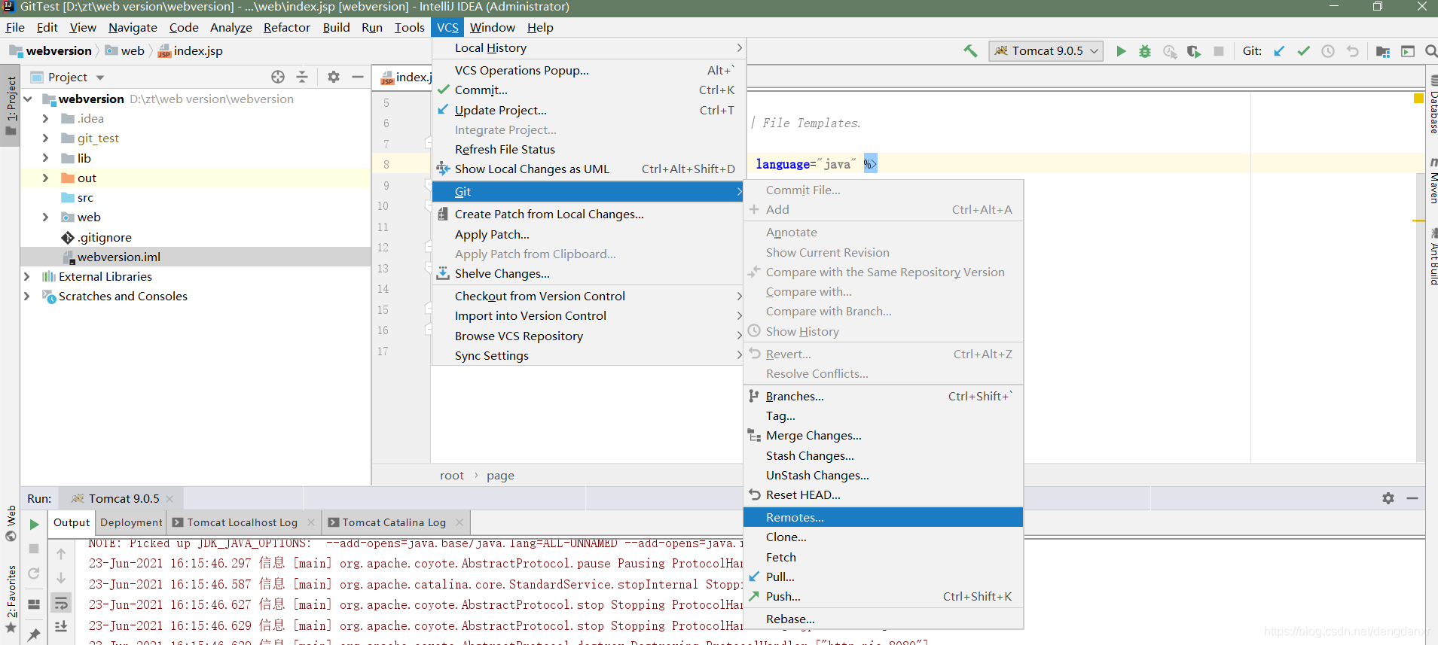Start debugging with the bug icon
This screenshot has width=1438, height=645.
pos(1145,51)
